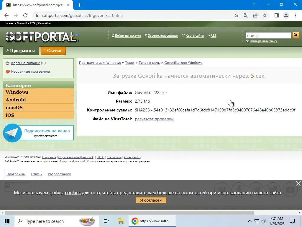This screenshot has width=302, height=227.
Task: Click Зарегистрироваться link
Action: (x=163, y=35)
